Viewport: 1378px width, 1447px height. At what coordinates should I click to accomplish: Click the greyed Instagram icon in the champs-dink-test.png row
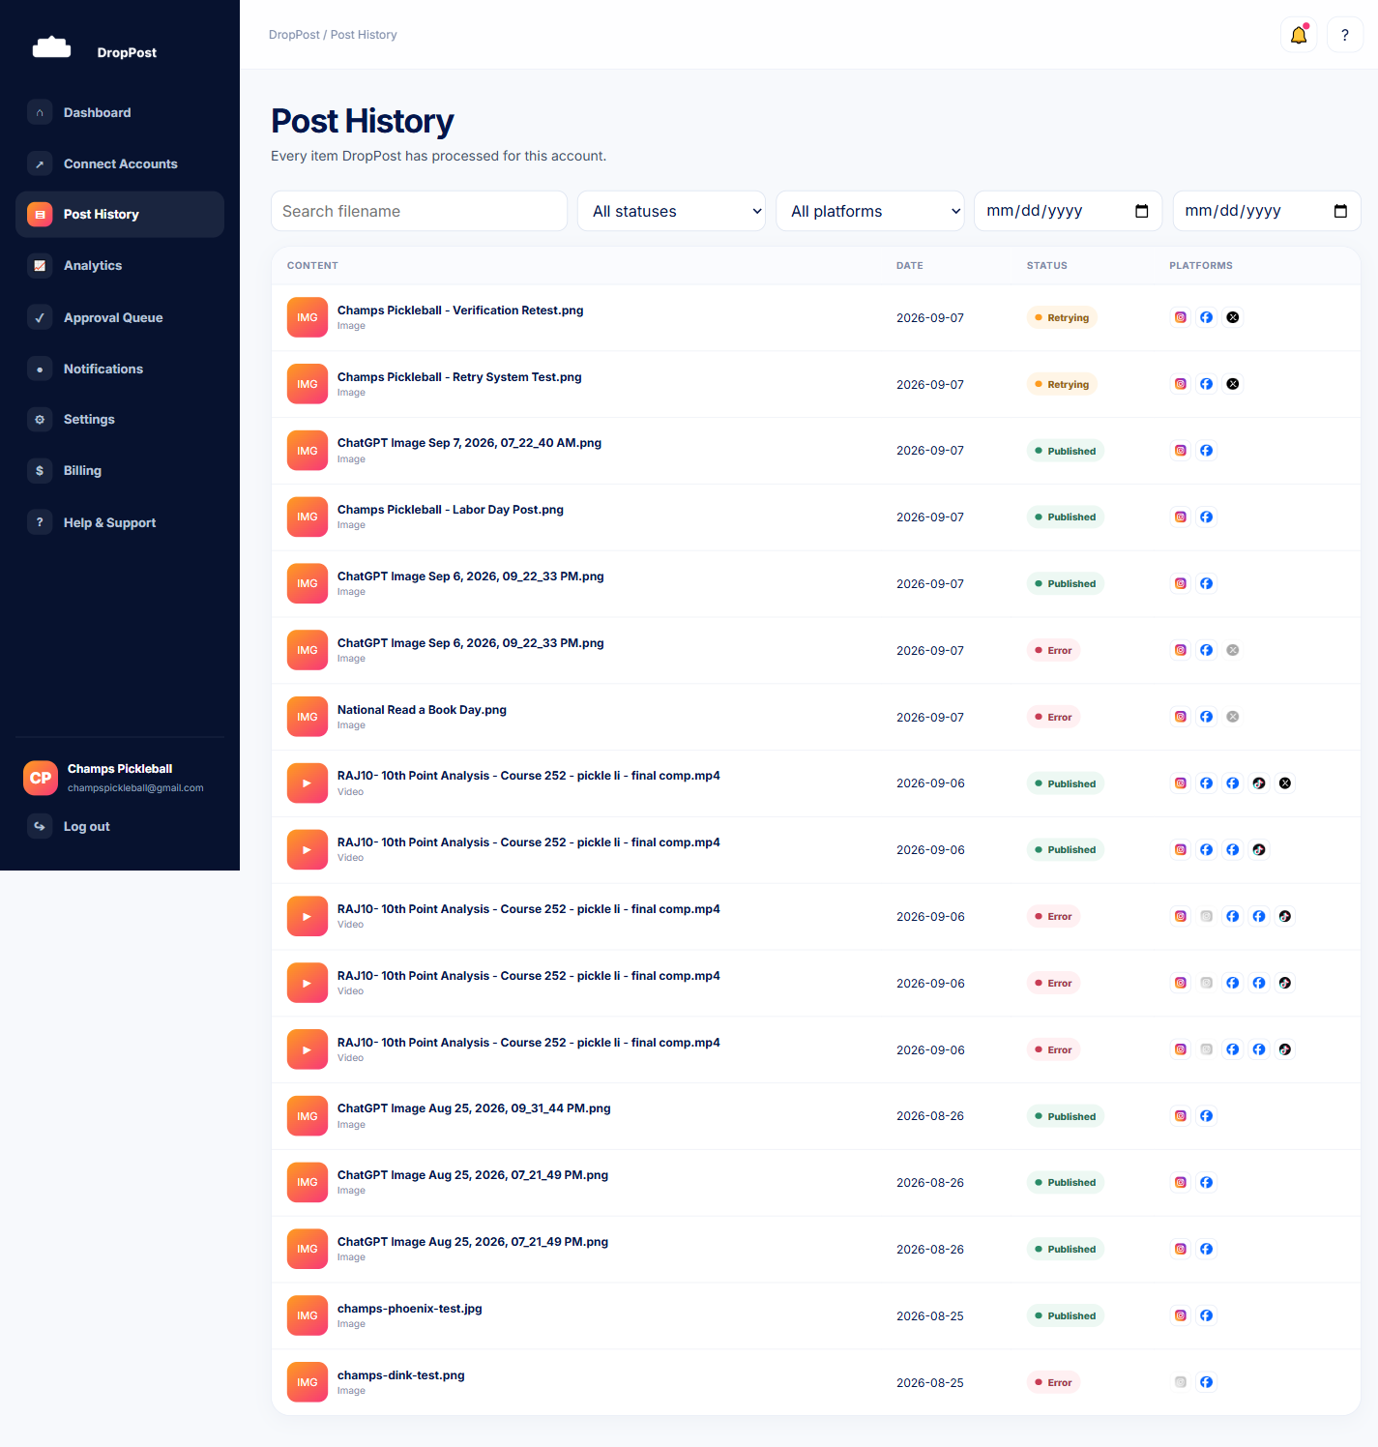click(1180, 1382)
